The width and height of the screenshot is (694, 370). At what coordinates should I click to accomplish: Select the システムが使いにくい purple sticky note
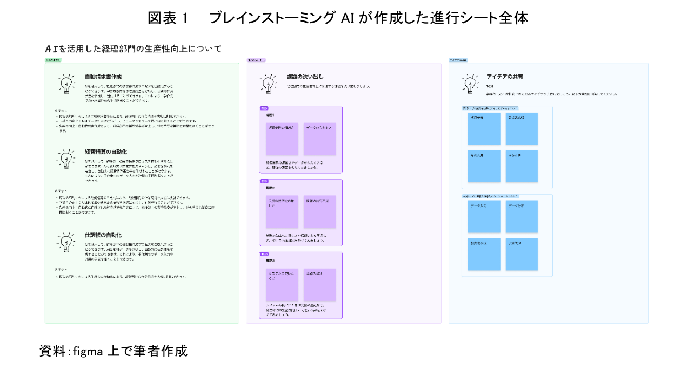(282, 283)
